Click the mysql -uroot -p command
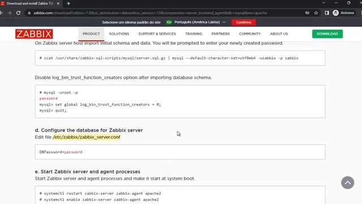This screenshot has width=362, height=204. pos(59,92)
